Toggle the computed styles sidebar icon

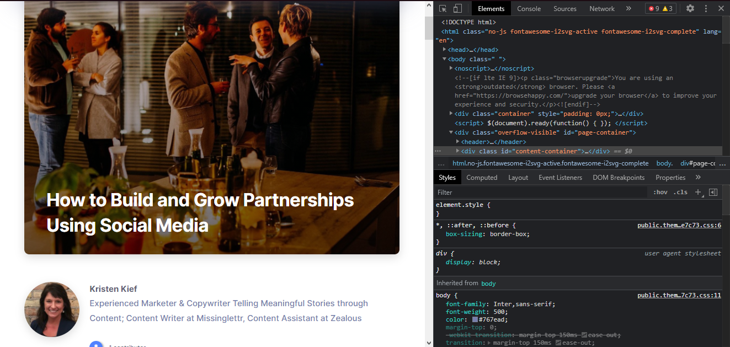coord(713,193)
